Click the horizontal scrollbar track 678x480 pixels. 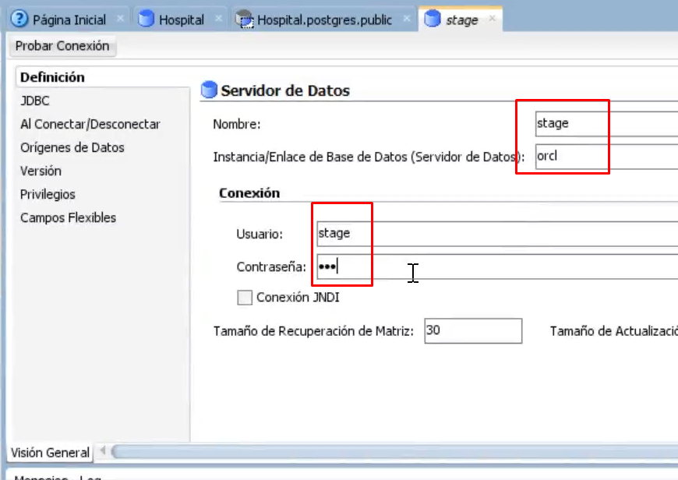point(394,451)
